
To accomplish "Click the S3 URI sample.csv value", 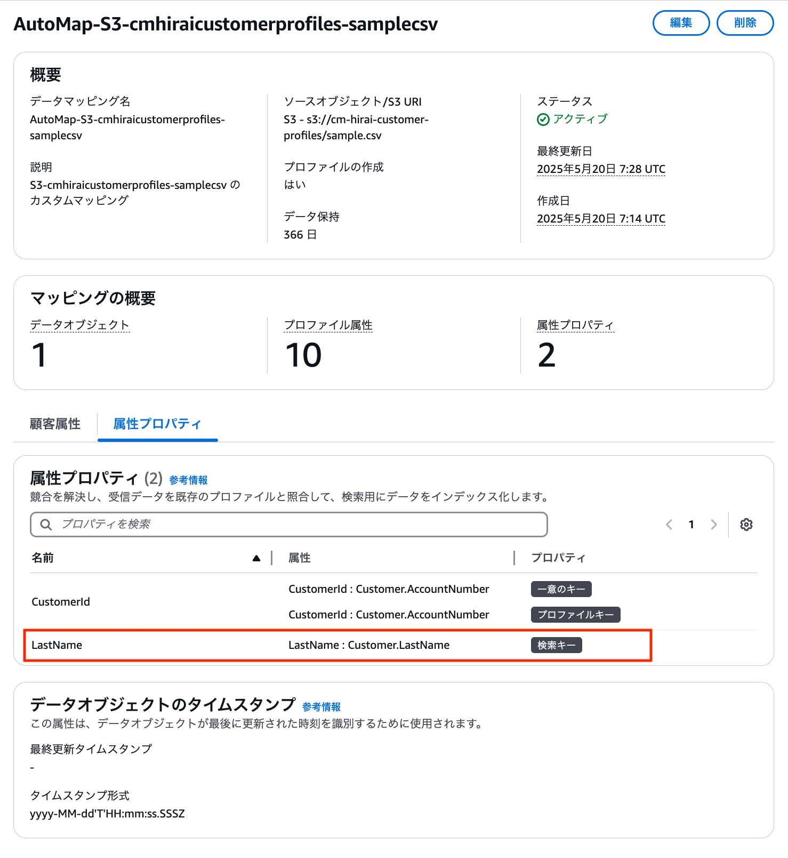I will click(356, 128).
